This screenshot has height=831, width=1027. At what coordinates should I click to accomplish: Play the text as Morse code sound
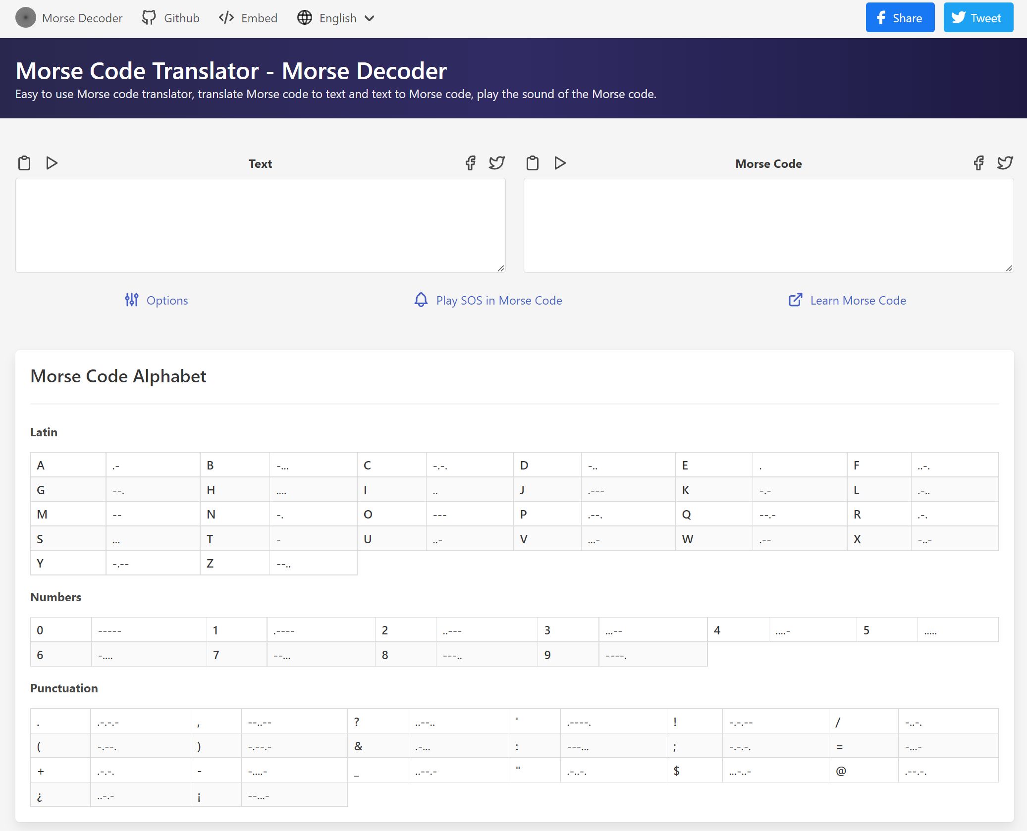pyautogui.click(x=52, y=162)
